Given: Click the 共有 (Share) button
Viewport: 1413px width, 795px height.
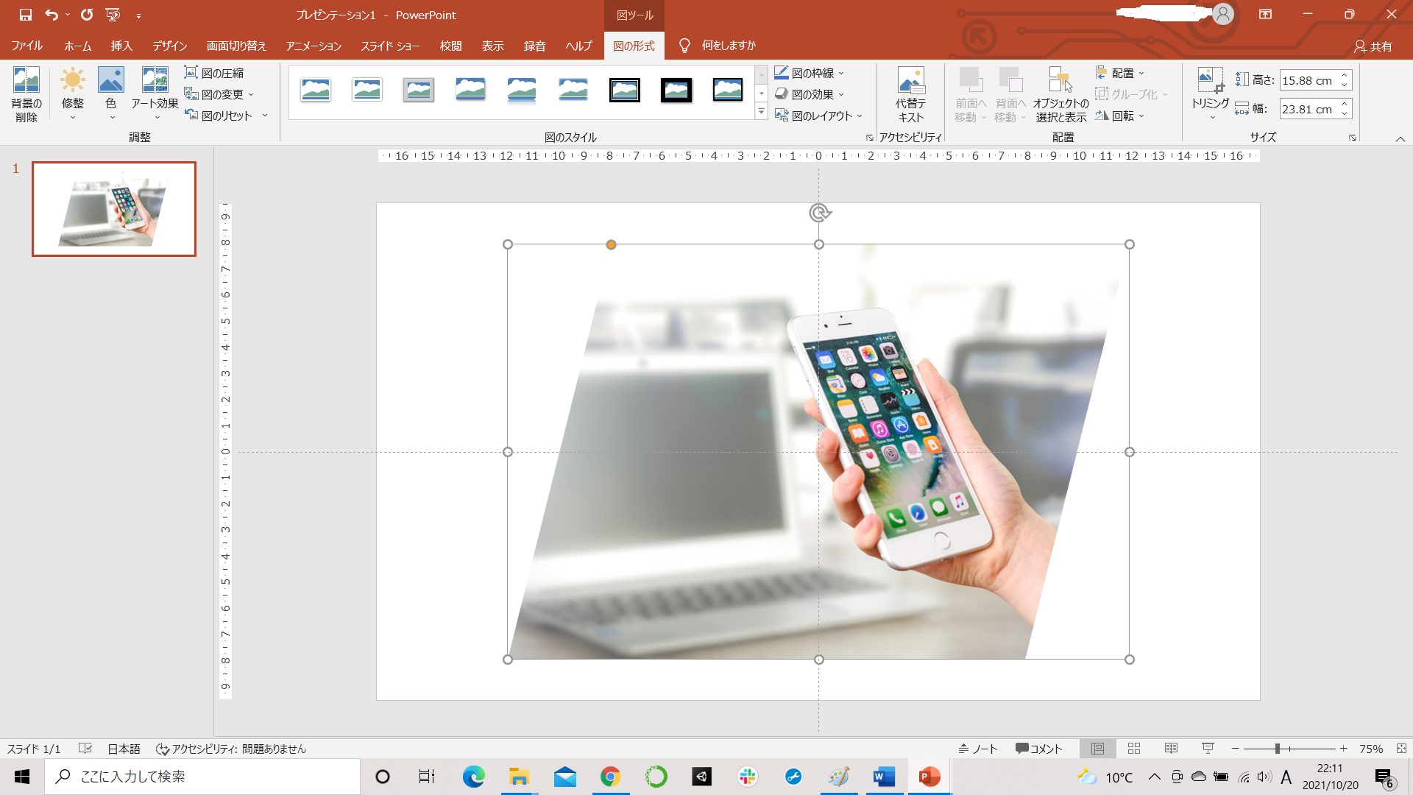Looking at the screenshot, I should (x=1373, y=46).
